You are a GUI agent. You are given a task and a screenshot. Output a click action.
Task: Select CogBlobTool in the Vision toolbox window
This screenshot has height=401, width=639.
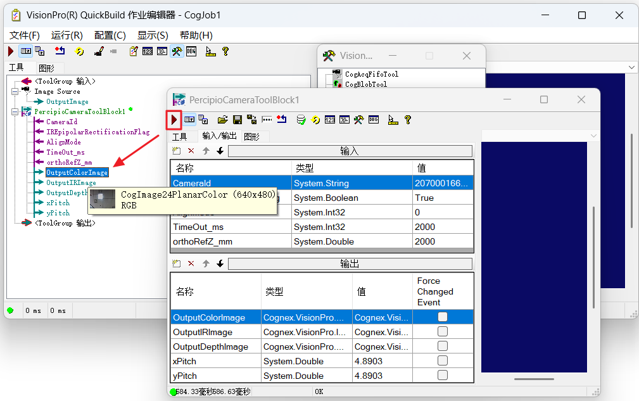tap(366, 84)
